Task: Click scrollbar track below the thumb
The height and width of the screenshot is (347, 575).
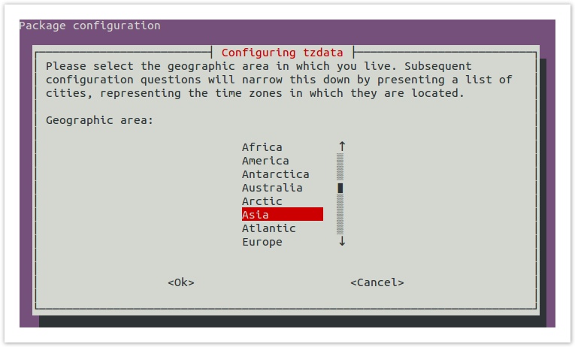Action: pos(340,215)
